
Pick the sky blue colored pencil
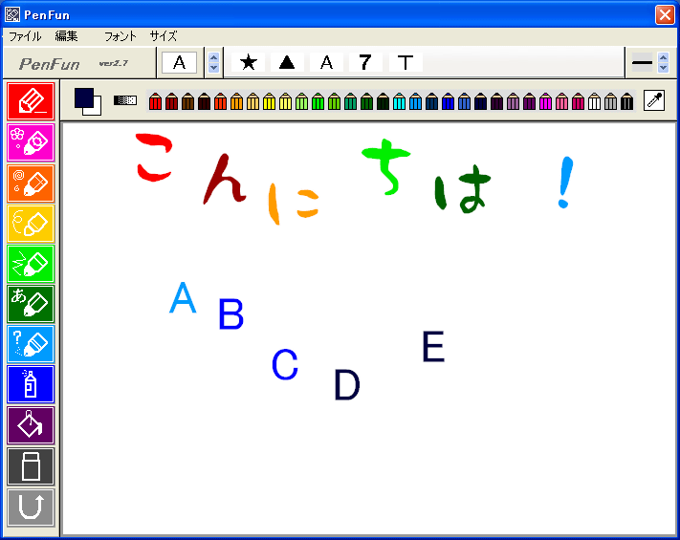pos(415,101)
